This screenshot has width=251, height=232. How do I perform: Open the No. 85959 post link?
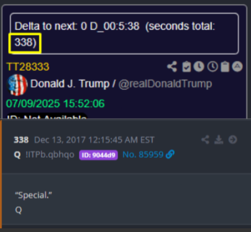click(143, 155)
